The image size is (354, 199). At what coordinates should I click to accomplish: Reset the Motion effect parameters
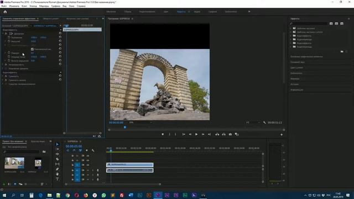tap(60, 33)
